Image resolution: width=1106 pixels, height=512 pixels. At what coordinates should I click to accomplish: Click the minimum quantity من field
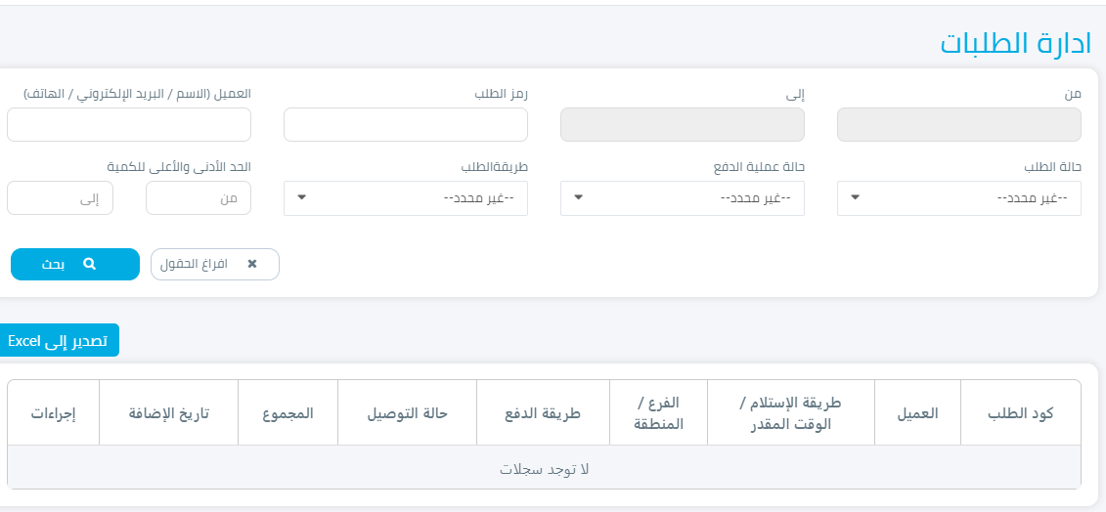199,198
